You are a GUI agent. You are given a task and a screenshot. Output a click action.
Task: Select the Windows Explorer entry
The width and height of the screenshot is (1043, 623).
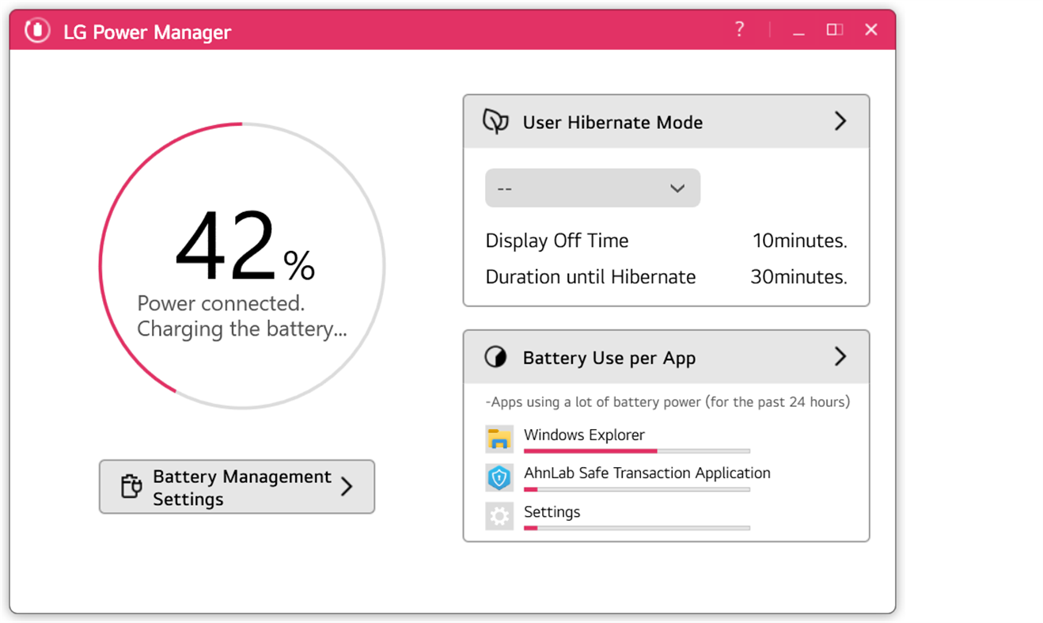(584, 435)
